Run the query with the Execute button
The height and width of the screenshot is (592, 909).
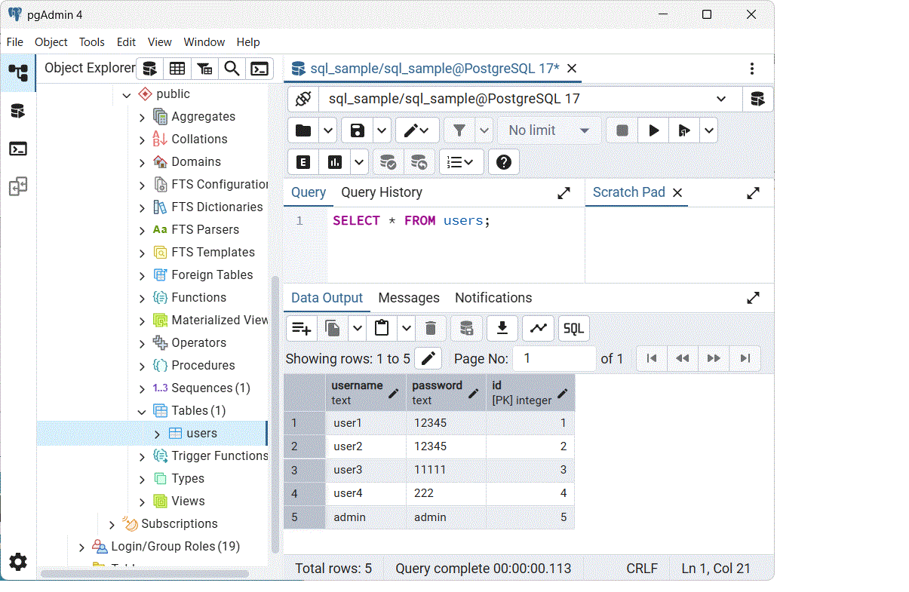click(x=653, y=130)
